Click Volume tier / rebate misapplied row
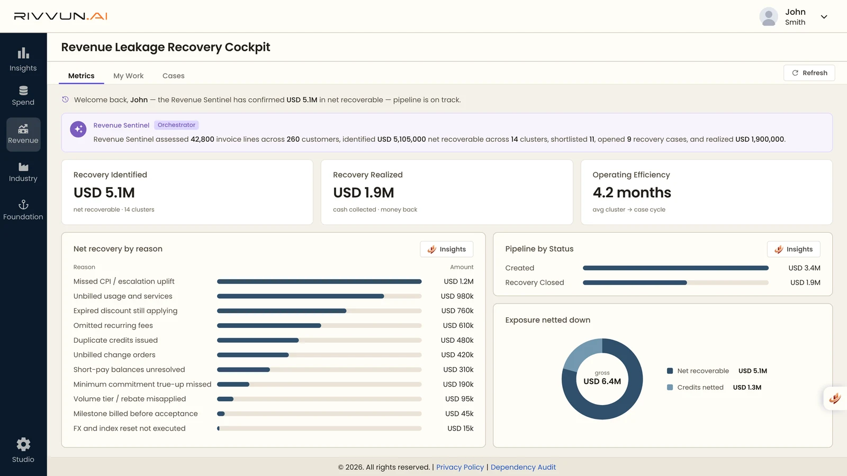 click(273, 399)
